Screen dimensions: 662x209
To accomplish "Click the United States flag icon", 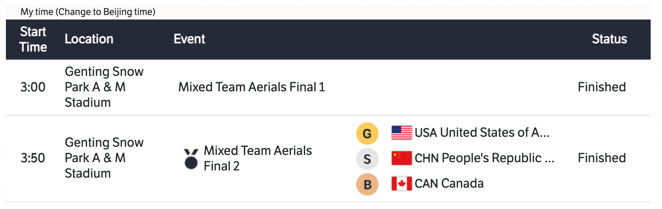I will 401,133.
